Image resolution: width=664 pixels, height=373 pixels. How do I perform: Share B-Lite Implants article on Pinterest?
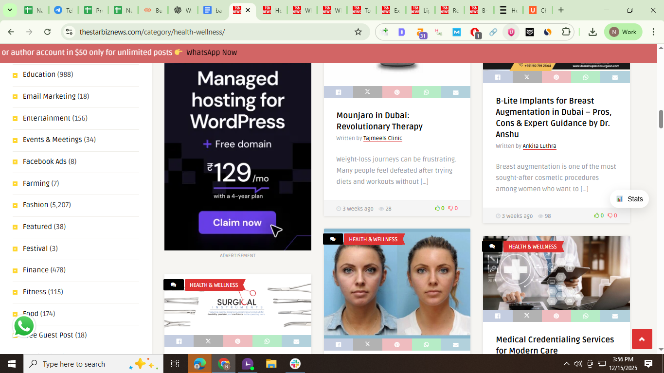[x=556, y=77]
